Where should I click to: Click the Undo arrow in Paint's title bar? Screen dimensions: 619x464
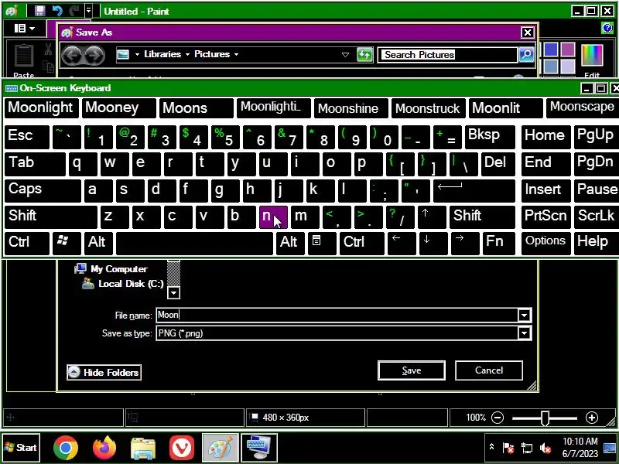(57, 11)
